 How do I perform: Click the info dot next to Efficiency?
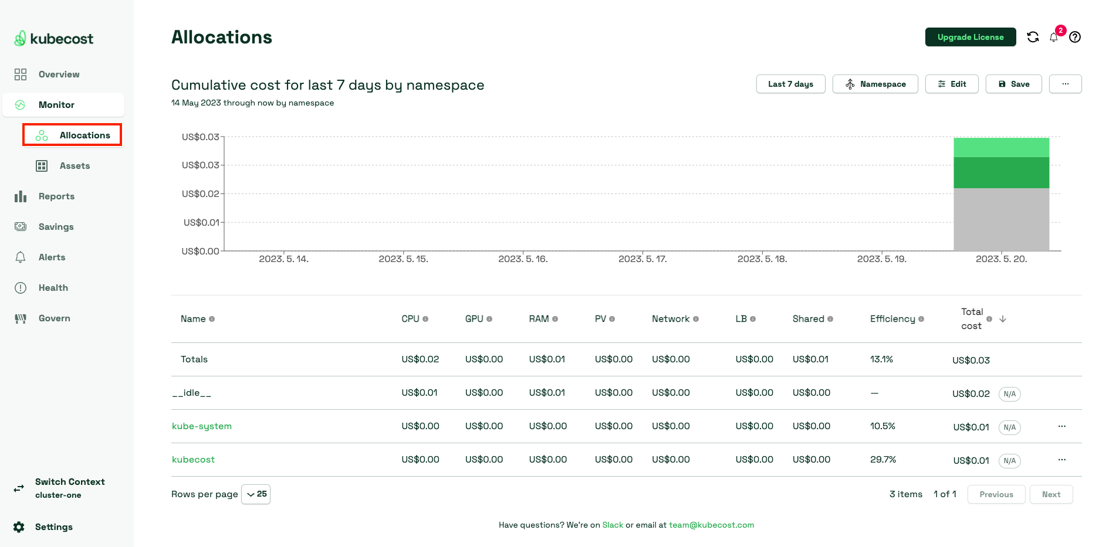point(921,319)
